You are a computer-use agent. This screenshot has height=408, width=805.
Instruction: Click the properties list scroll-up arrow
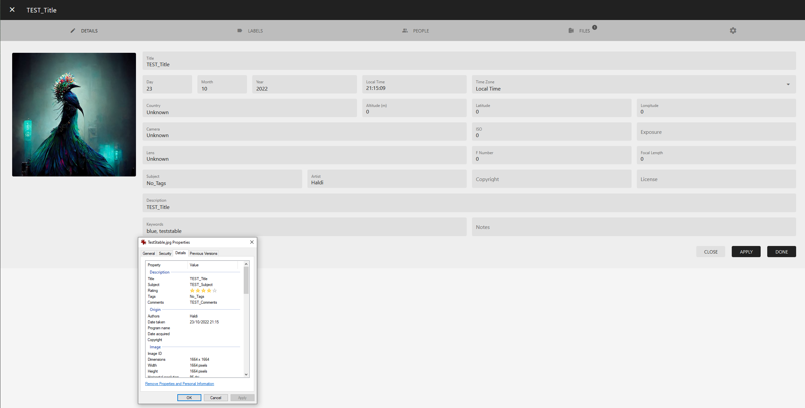click(246, 264)
